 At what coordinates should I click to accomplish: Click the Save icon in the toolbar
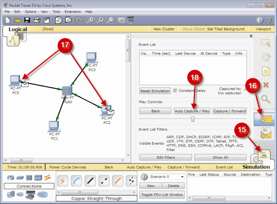(27, 20)
